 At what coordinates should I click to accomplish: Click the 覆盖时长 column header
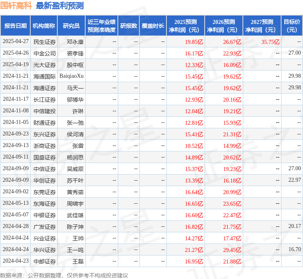click(x=153, y=26)
